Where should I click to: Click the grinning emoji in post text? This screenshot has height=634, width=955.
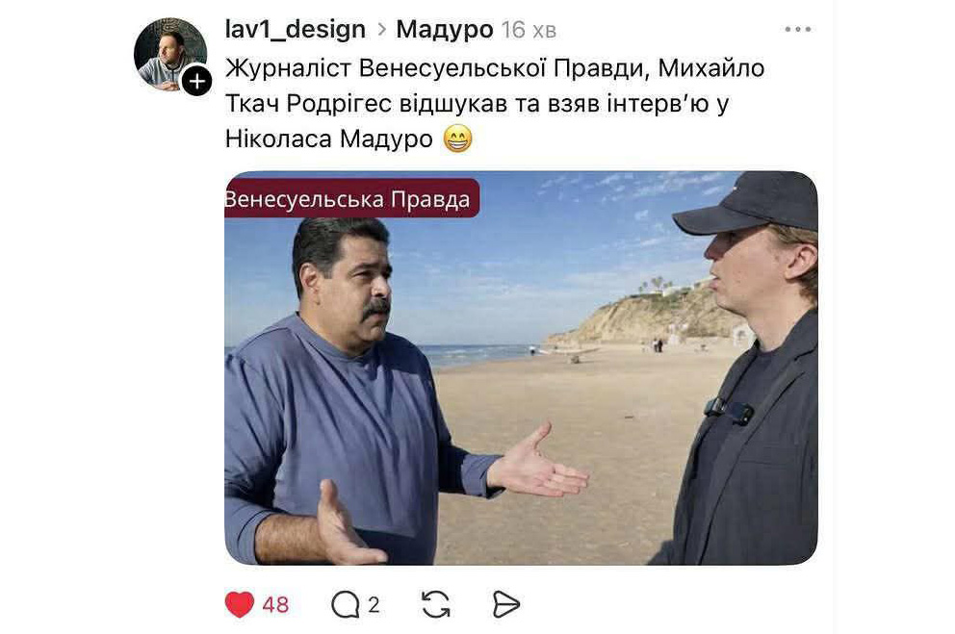pyautogui.click(x=457, y=139)
